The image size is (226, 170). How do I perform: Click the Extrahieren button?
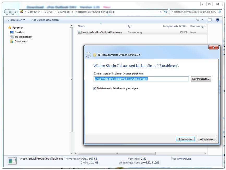tap(185, 139)
